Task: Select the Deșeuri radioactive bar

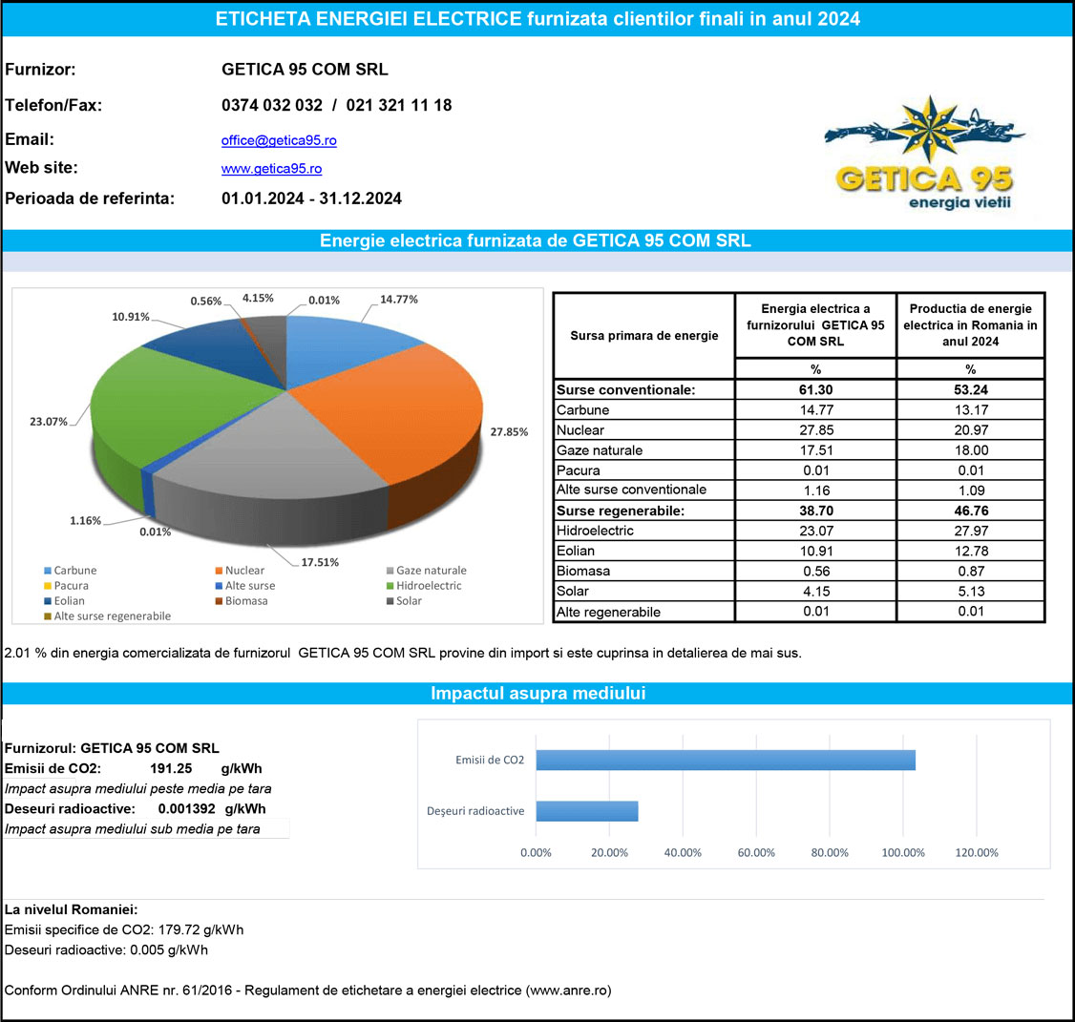Action: [x=586, y=811]
